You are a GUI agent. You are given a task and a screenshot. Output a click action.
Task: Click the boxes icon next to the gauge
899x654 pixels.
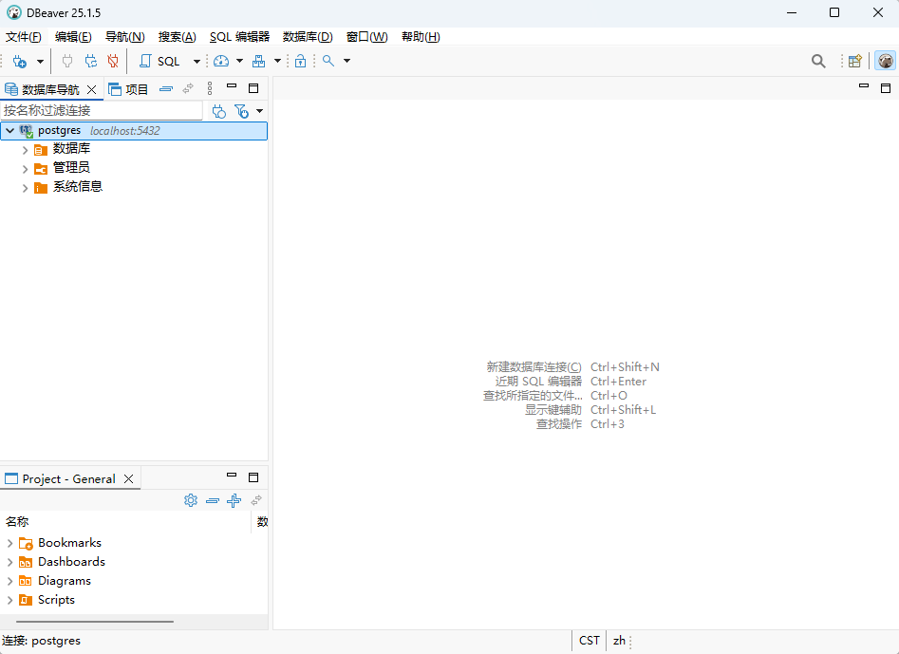[258, 62]
